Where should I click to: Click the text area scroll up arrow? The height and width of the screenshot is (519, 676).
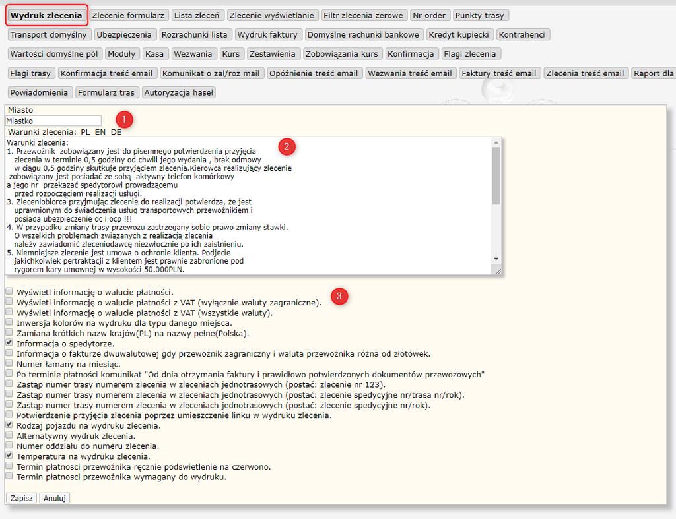496,142
